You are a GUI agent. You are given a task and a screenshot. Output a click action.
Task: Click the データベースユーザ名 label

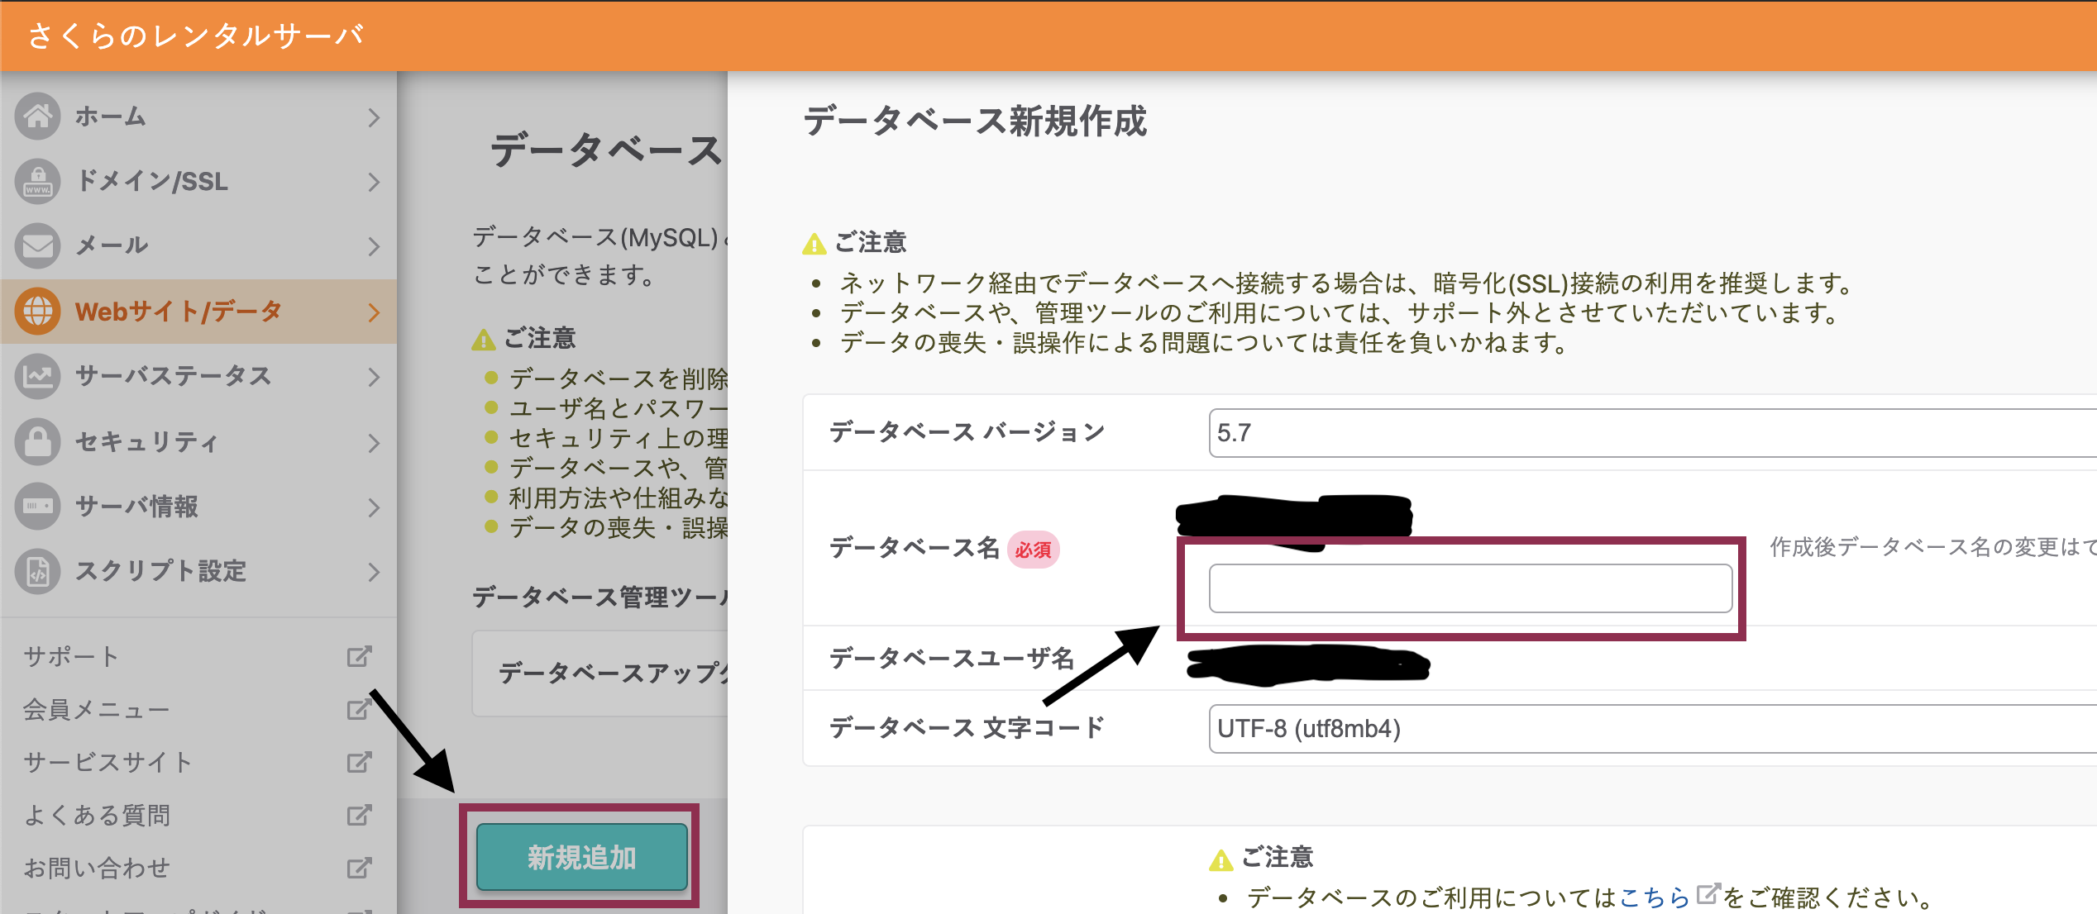952,658
